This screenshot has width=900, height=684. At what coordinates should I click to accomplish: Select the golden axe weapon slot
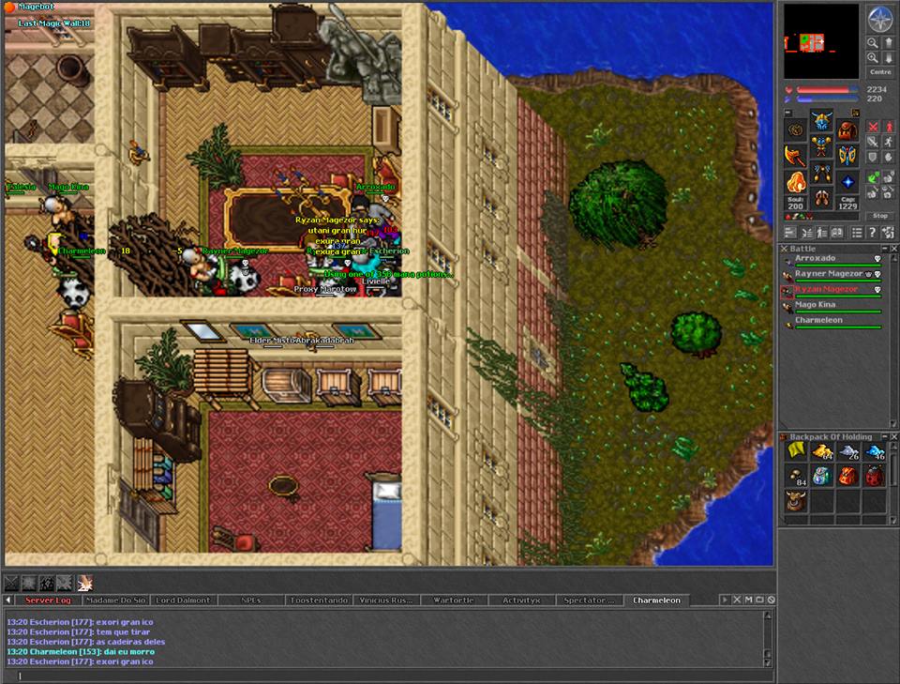[796, 156]
